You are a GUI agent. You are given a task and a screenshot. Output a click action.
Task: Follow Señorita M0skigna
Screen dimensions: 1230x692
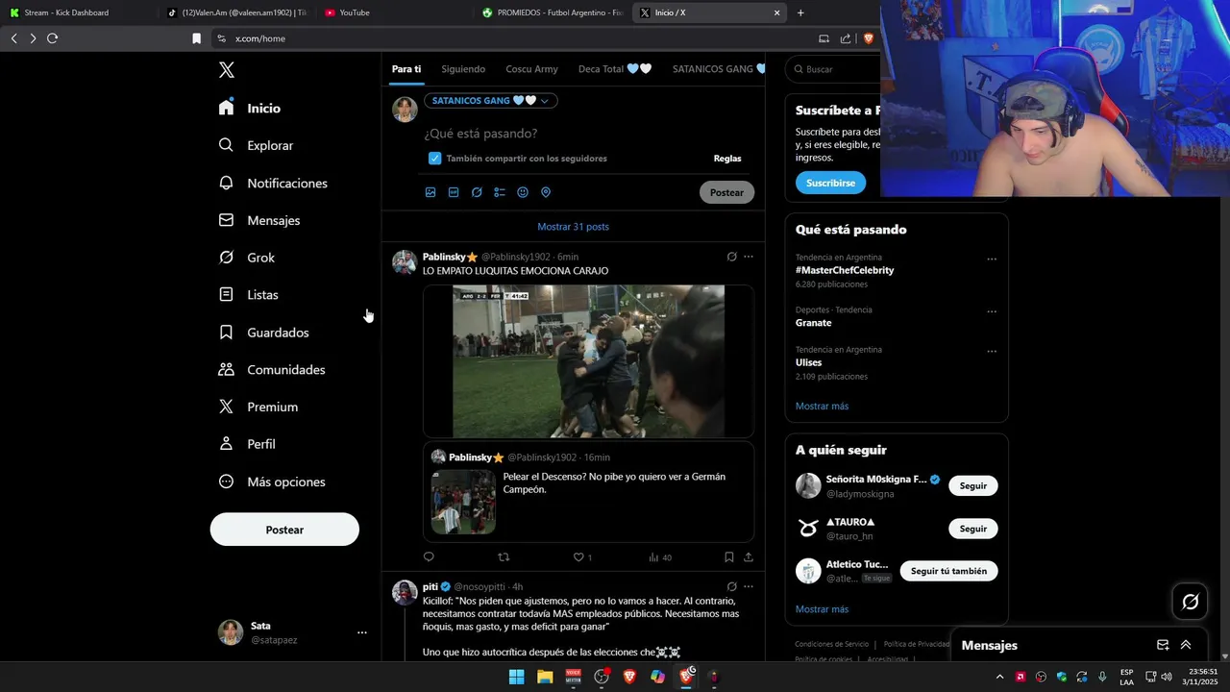click(973, 485)
